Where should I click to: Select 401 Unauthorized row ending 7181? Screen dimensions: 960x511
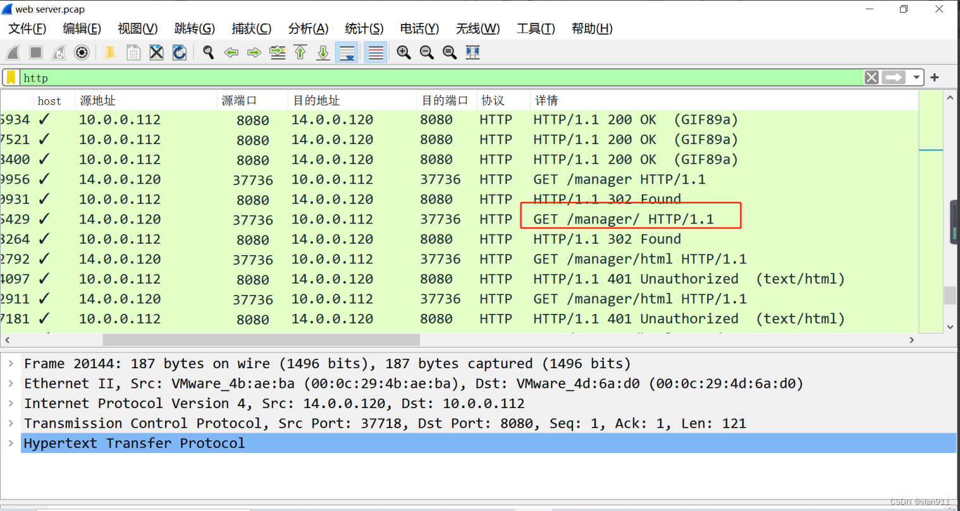pyautogui.click(x=459, y=319)
